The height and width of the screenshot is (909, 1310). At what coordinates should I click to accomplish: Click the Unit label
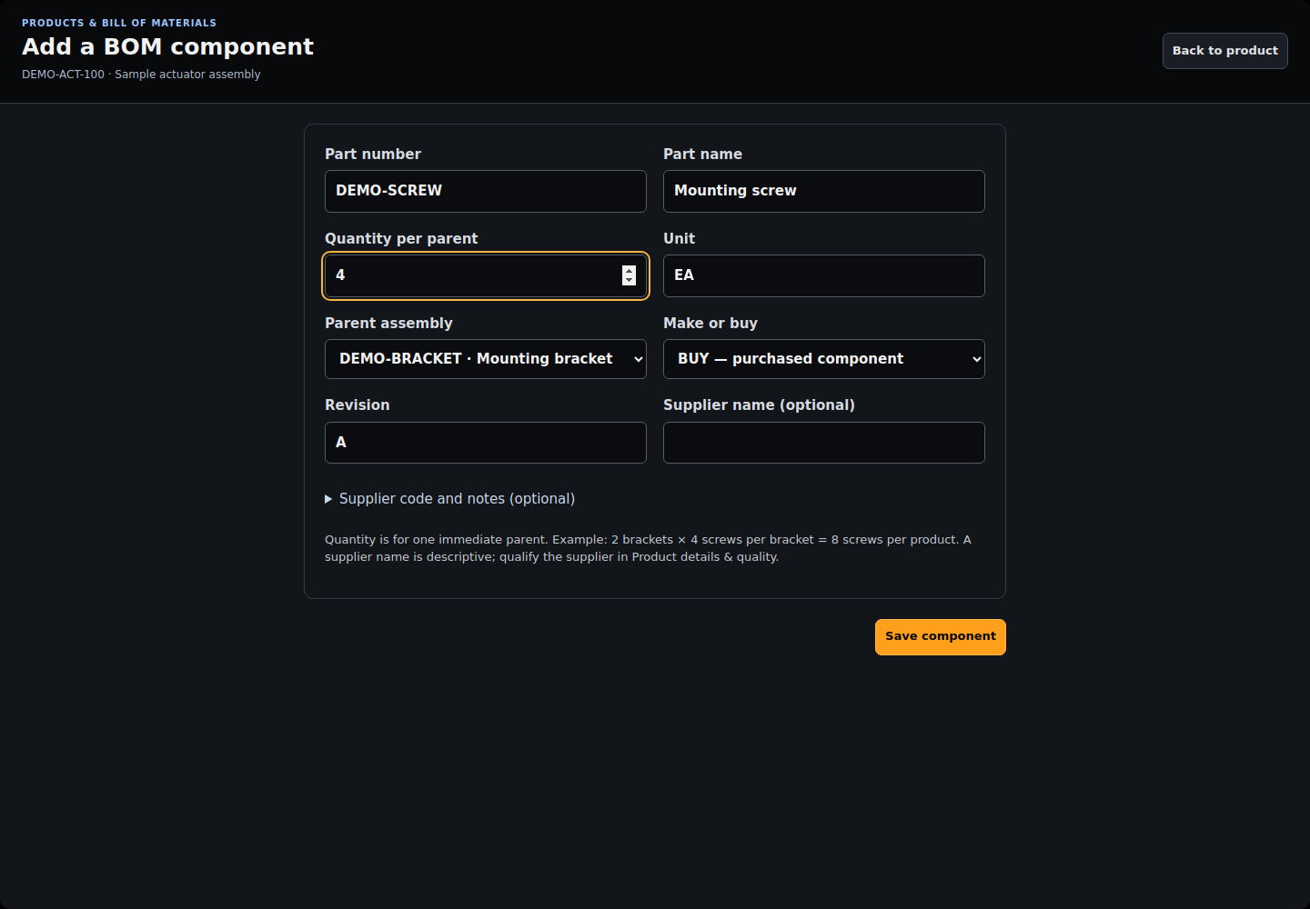click(679, 239)
